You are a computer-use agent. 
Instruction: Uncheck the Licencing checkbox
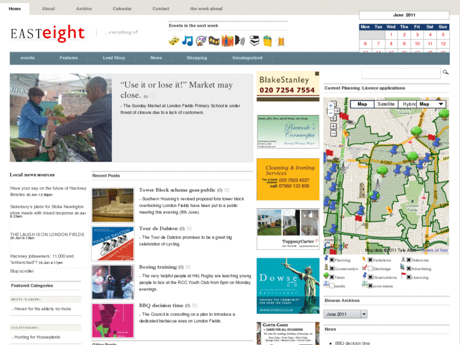tap(409, 277)
